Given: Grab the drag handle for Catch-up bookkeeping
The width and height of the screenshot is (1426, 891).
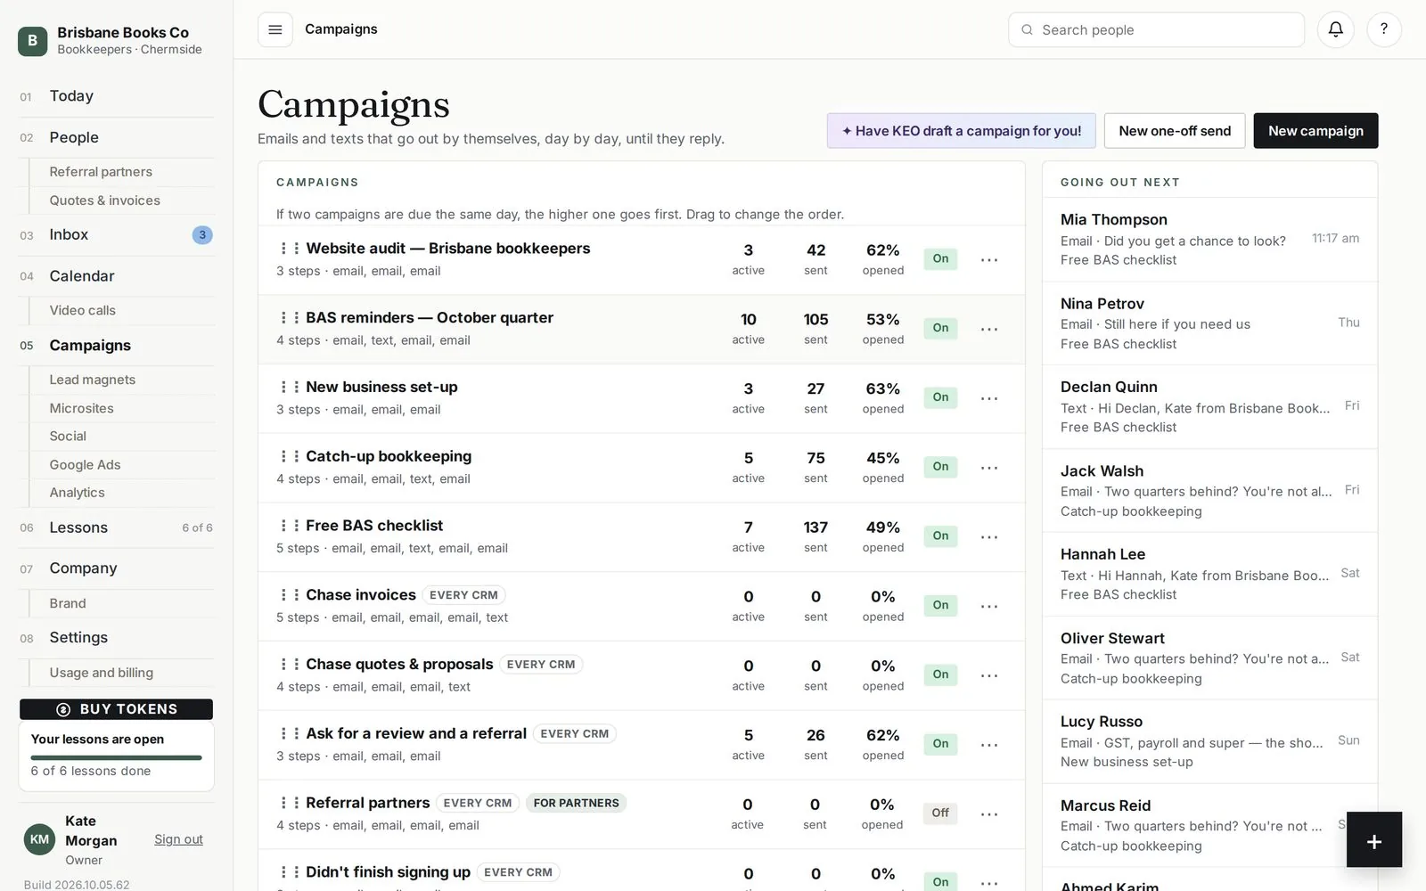Looking at the screenshot, I should pos(290,456).
